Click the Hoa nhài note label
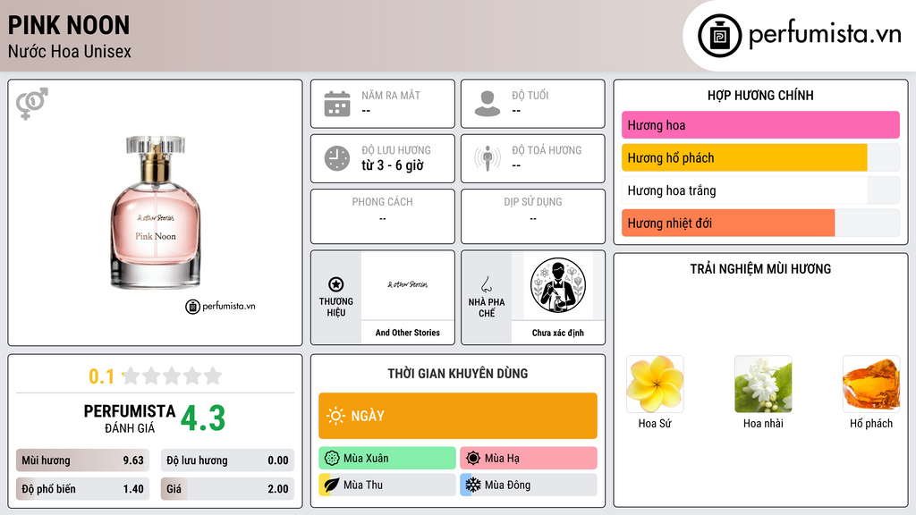Screen dimensions: 916x515 tap(763, 423)
